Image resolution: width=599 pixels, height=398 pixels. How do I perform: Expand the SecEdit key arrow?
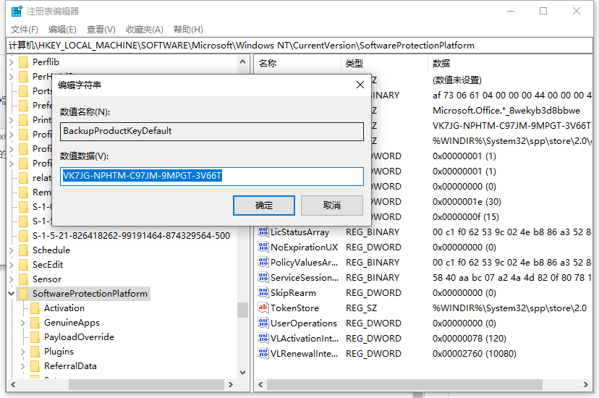pos(11,265)
